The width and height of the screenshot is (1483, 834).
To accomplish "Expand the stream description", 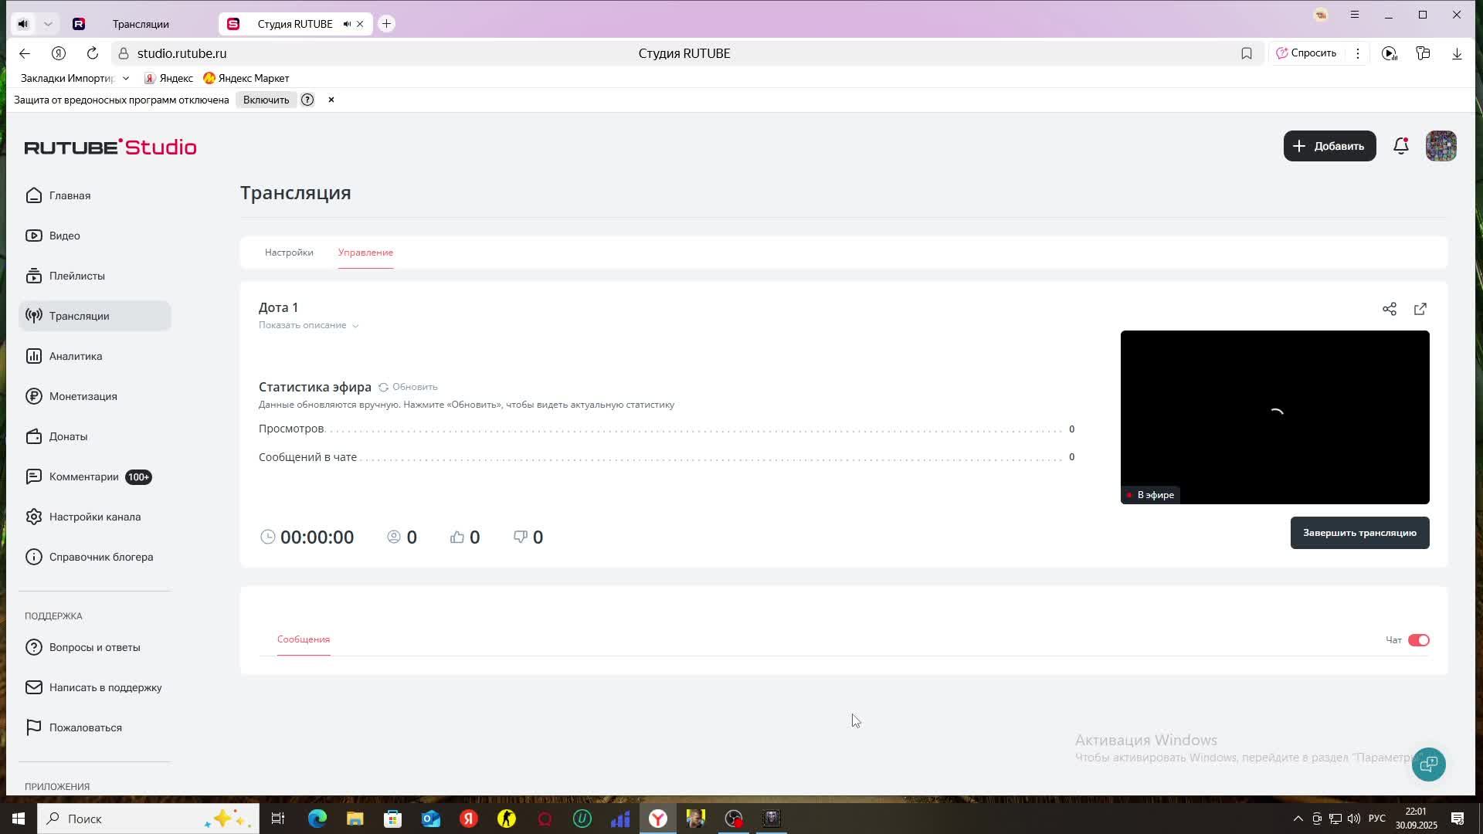I will pyautogui.click(x=308, y=325).
